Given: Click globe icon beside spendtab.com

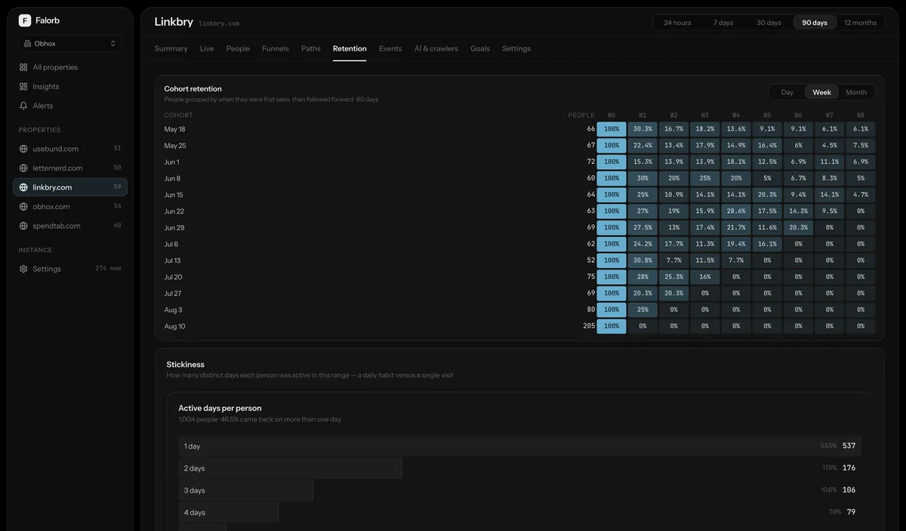Looking at the screenshot, I should coord(23,226).
